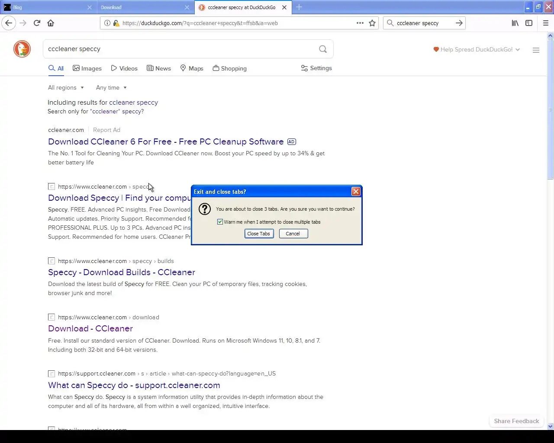Viewport: 554px width, 443px height.
Task: Search only for "cccleaner" speccy
Action: point(117,112)
